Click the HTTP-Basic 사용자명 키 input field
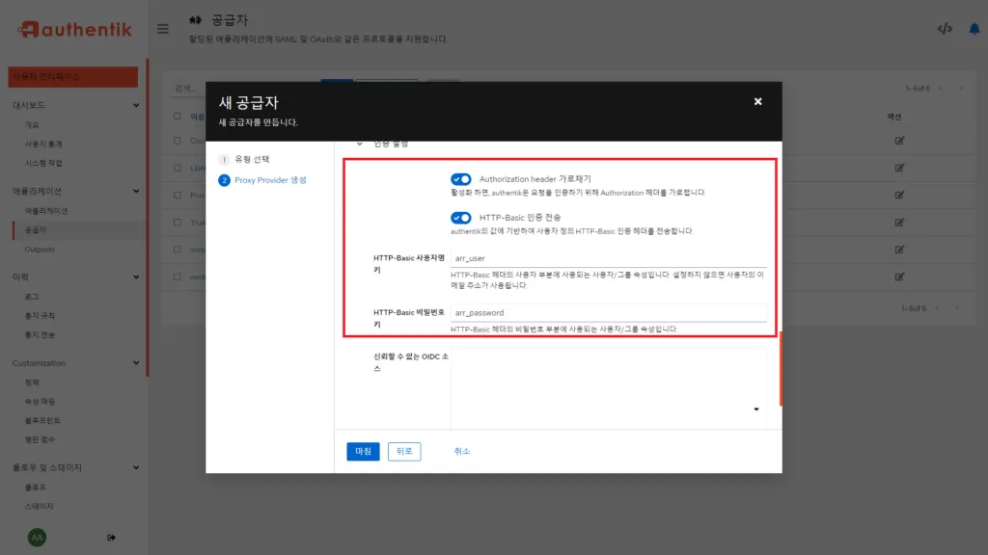988x555 pixels. [608, 258]
